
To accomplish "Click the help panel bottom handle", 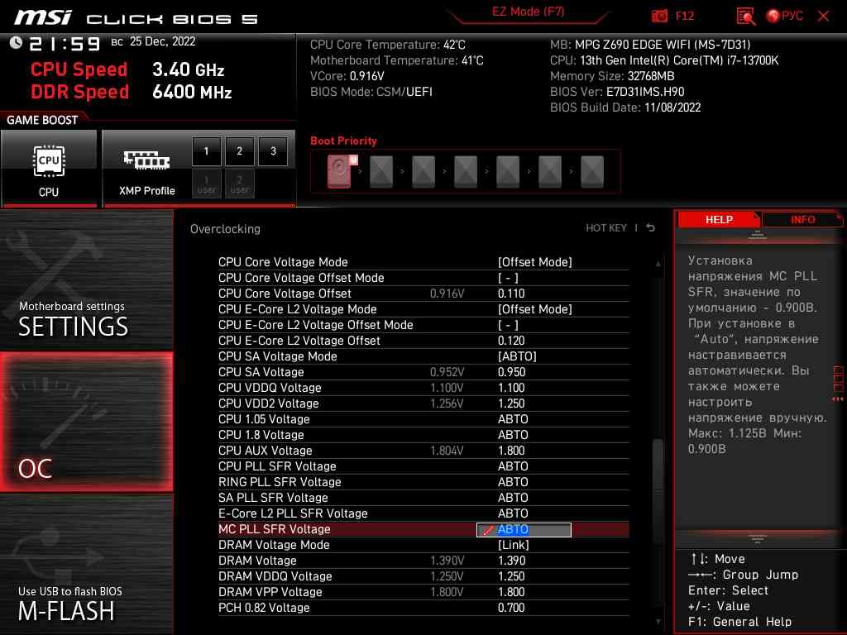I will 757,539.
